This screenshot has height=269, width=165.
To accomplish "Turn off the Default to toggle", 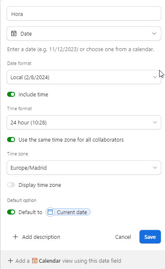I will [11, 212].
